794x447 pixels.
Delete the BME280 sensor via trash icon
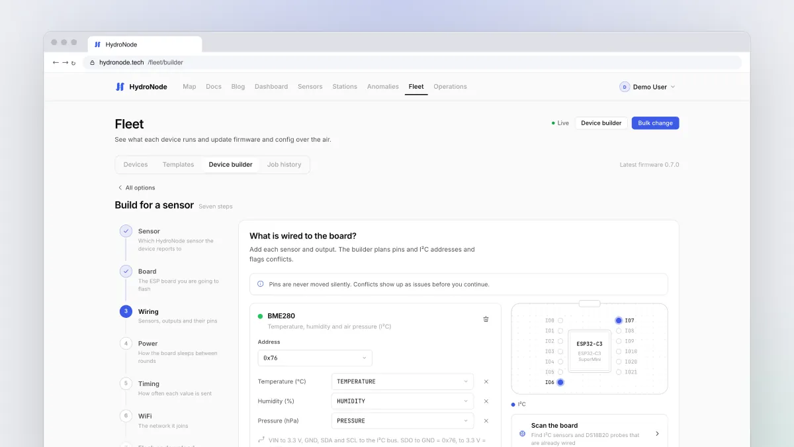pyautogui.click(x=486, y=319)
